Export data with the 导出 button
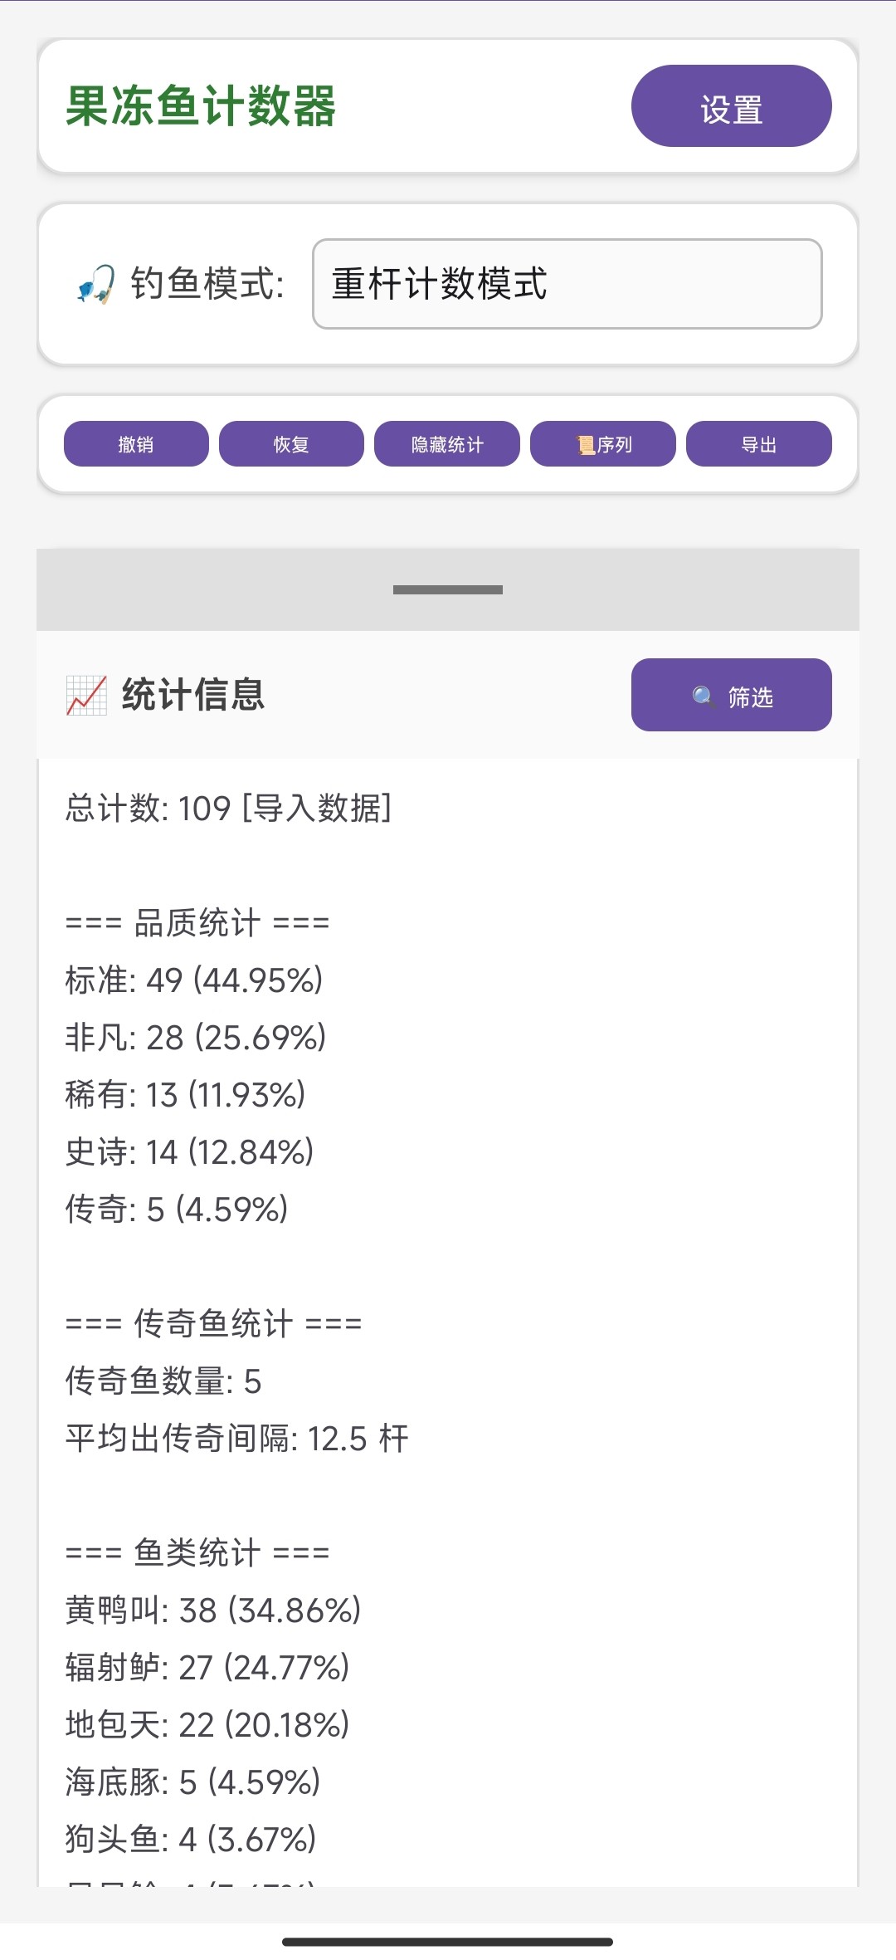 point(758,444)
